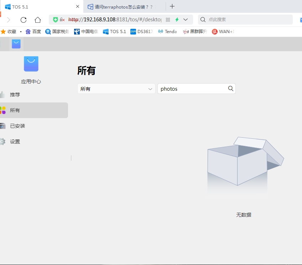The image size is (302, 265).
Task: Select the TOS 5.1 browser tab
Action: [x=42, y=7]
